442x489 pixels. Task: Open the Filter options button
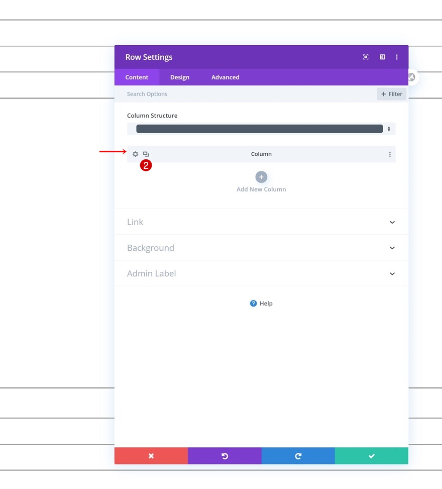coord(391,94)
